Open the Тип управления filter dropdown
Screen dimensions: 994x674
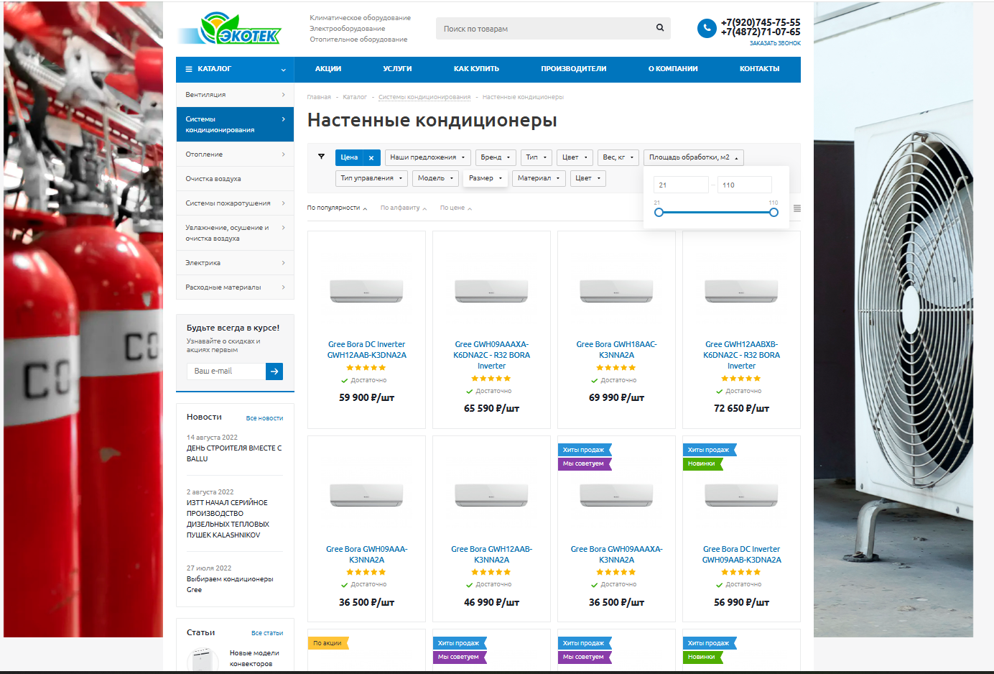pos(371,178)
